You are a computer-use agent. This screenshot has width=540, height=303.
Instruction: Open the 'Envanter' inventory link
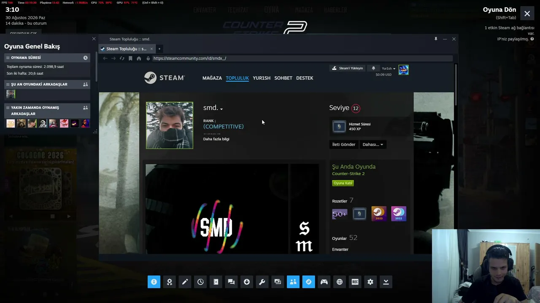pos(340,250)
